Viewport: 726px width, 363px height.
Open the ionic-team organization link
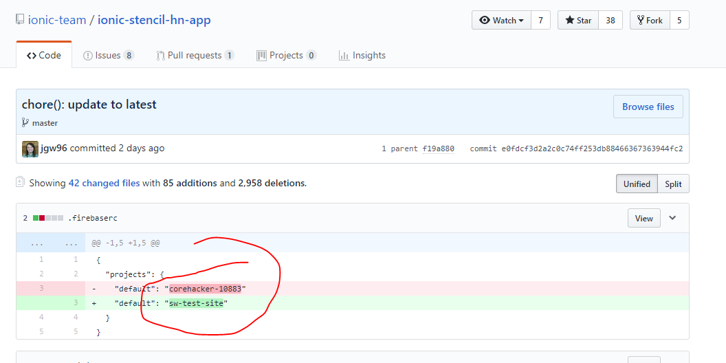click(57, 20)
